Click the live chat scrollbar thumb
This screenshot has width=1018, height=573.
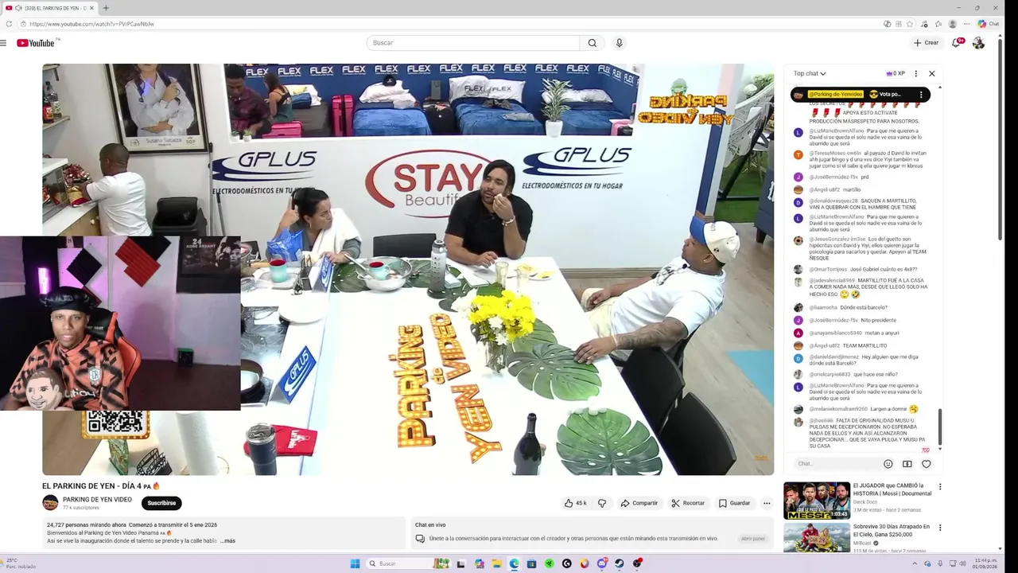click(x=940, y=427)
